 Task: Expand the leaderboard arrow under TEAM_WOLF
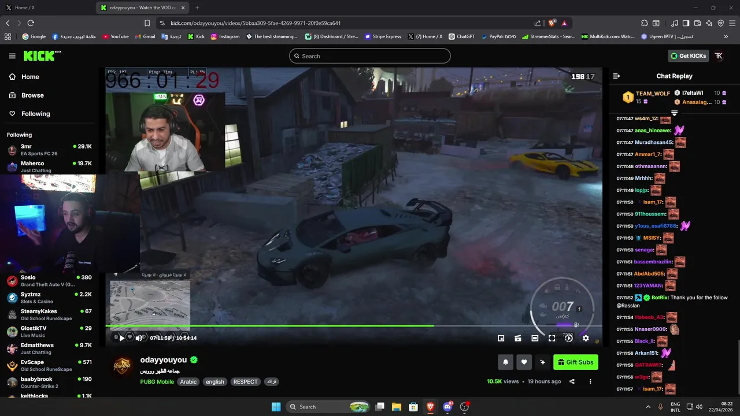pos(674,113)
